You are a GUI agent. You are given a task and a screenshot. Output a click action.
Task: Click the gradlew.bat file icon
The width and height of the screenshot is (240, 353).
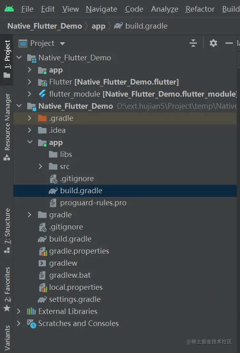42,275
